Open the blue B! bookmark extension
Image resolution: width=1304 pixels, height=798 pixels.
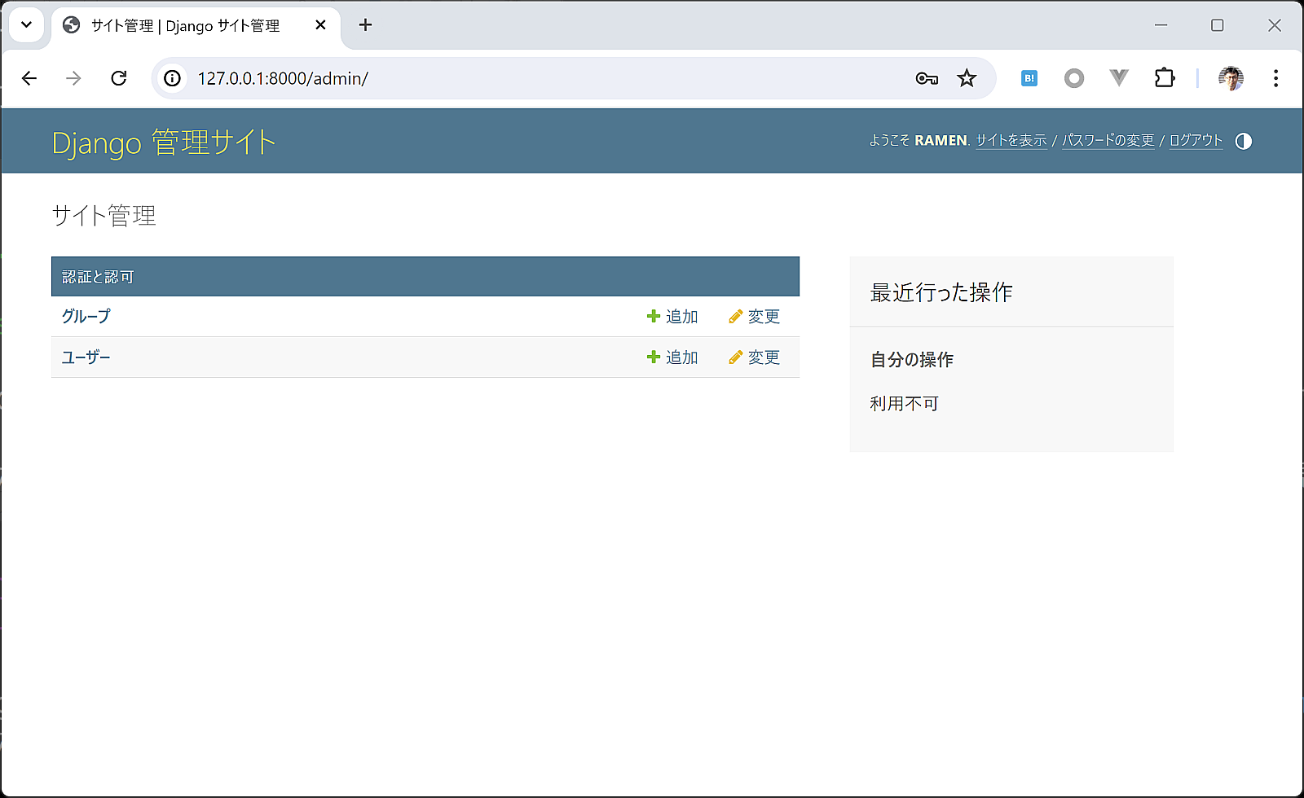tap(1029, 78)
